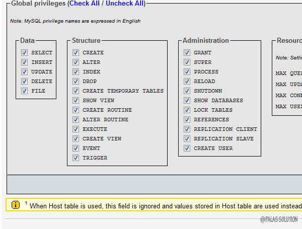Screen dimensions: 302x229
Task: Disable the UPDATE privilege
Action: [24, 71]
